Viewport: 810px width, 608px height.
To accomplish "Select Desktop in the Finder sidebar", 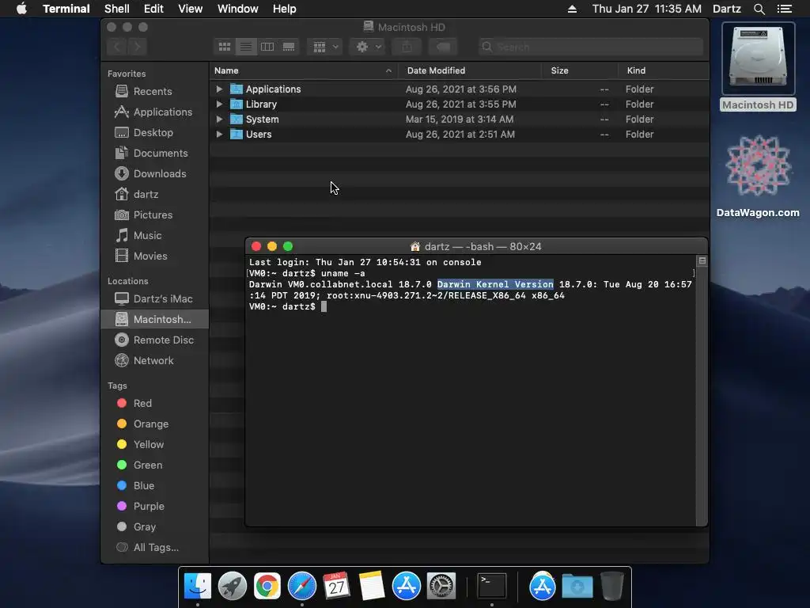I will (155, 133).
